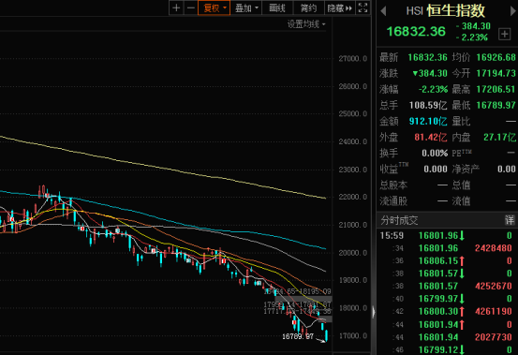Enter fullscreen chart view
Image resolution: width=518 pixels, height=355 pixels.
pos(363,7)
